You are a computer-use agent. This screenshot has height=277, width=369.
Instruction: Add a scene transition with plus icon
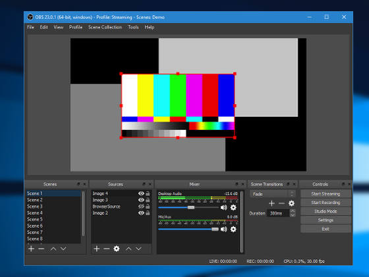(271, 203)
